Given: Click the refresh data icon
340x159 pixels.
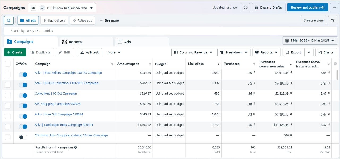Looking at the screenshot, I should [245, 7].
